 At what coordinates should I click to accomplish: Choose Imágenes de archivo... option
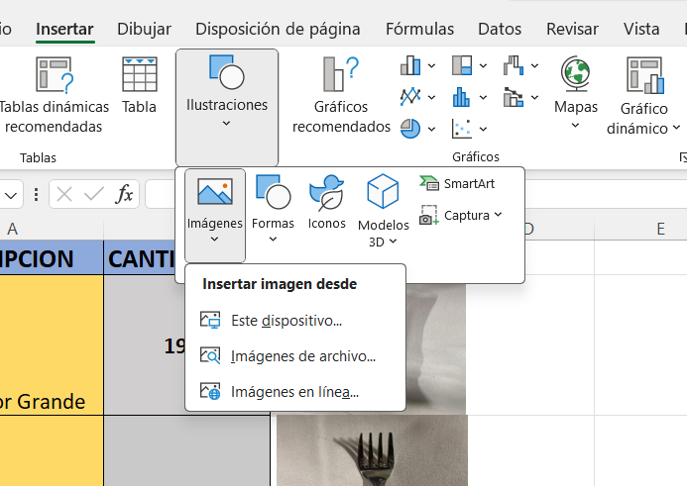tap(287, 356)
